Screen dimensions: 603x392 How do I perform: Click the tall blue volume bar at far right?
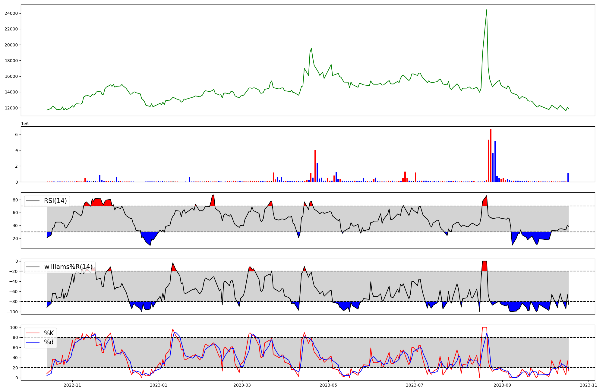(x=568, y=177)
